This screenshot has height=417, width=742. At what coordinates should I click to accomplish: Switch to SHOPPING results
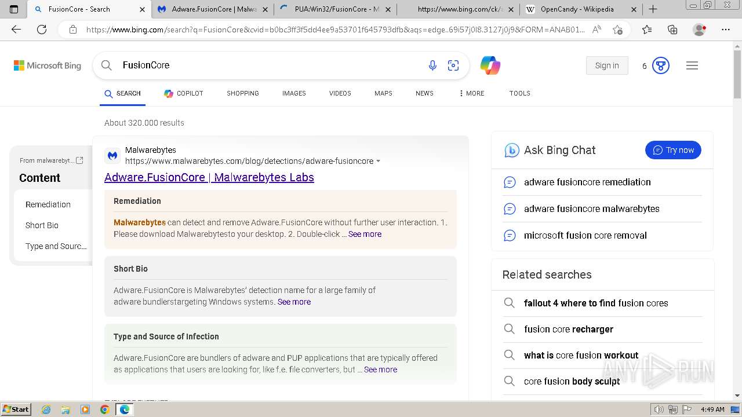[x=243, y=93]
